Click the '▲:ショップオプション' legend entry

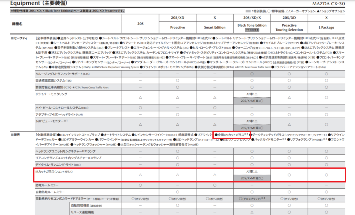(332, 11)
